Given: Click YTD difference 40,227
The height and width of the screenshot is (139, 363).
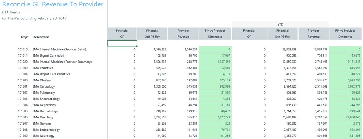Looking at the screenshot, I should [x=345, y=74].
